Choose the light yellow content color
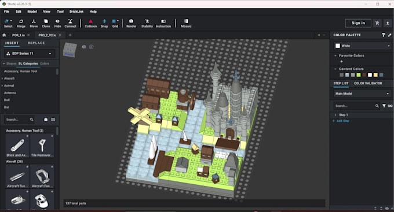394x212 pixels. pyautogui.click(x=375, y=75)
